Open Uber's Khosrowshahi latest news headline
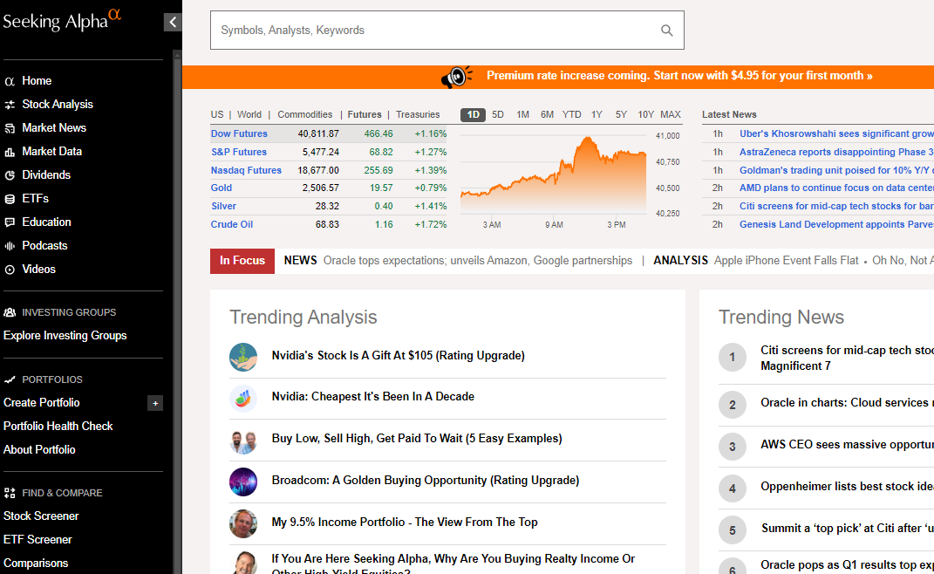The image size is (934, 574). coord(836,133)
